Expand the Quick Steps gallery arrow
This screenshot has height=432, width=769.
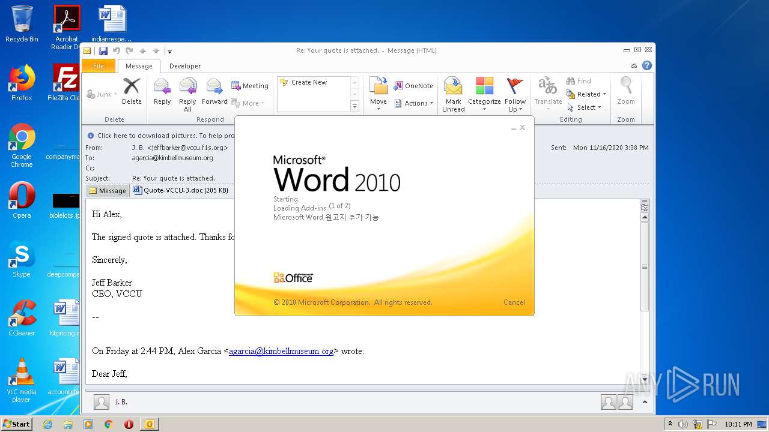pos(354,107)
